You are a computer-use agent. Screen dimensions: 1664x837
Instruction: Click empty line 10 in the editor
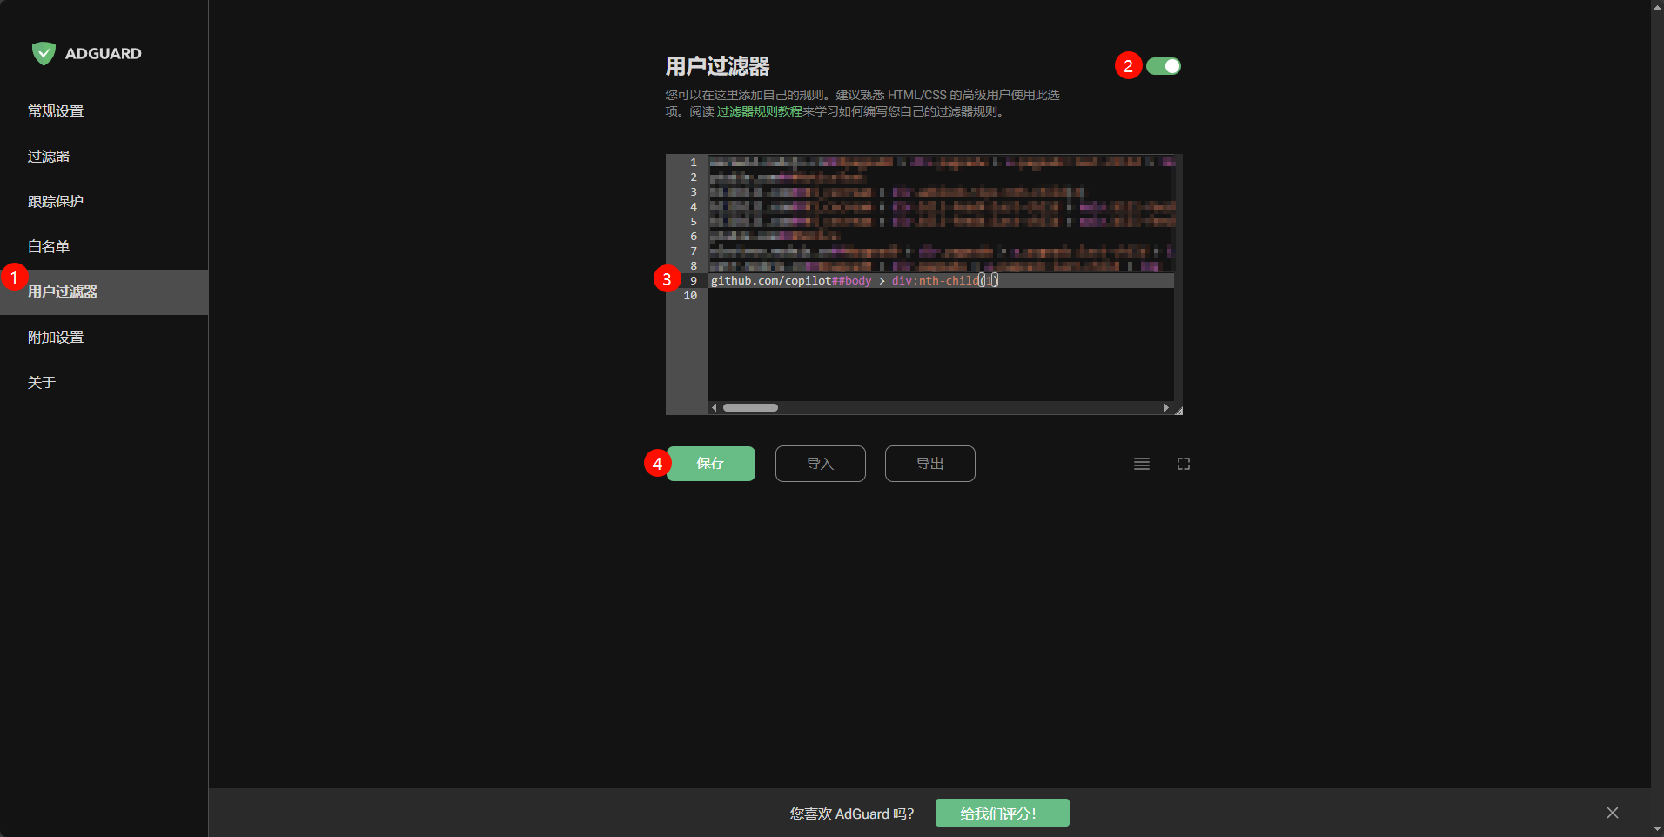(941, 296)
